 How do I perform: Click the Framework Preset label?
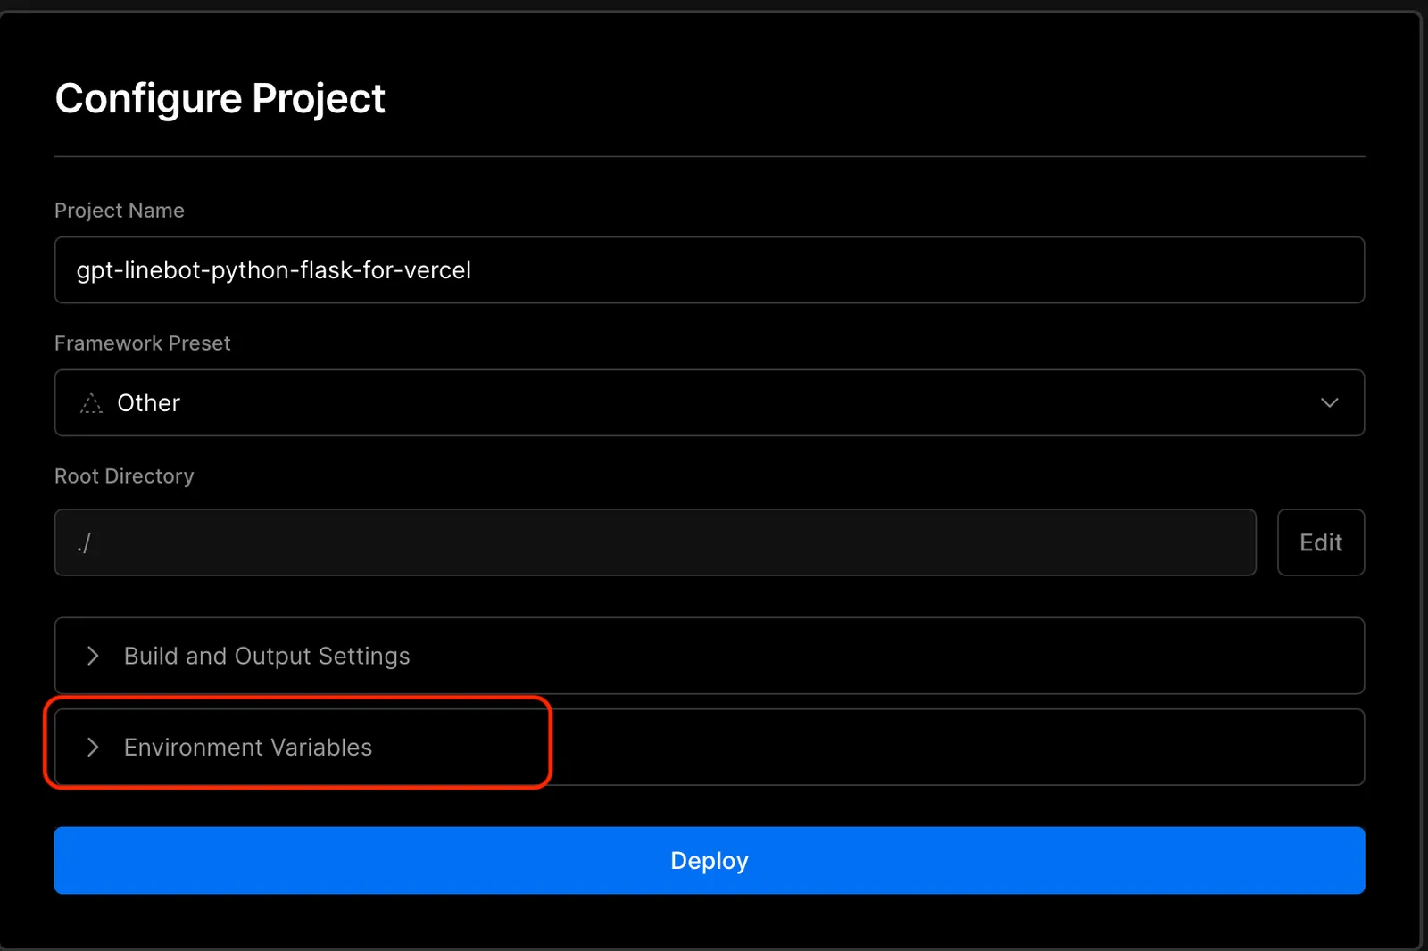142,343
